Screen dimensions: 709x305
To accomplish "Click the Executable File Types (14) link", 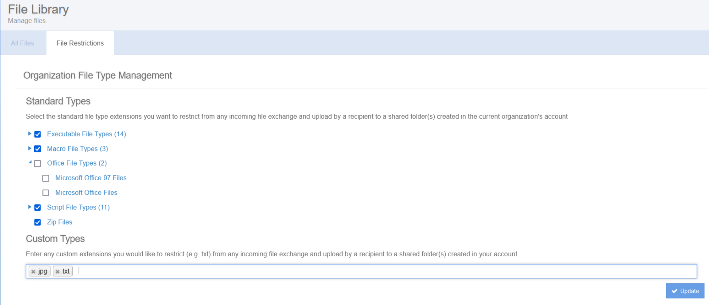I will (x=86, y=134).
